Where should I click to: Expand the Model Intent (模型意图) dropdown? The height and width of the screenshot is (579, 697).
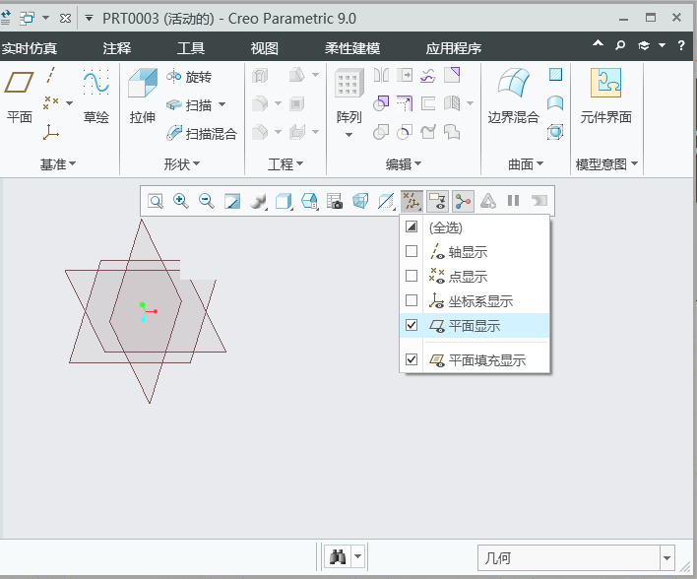(606, 164)
